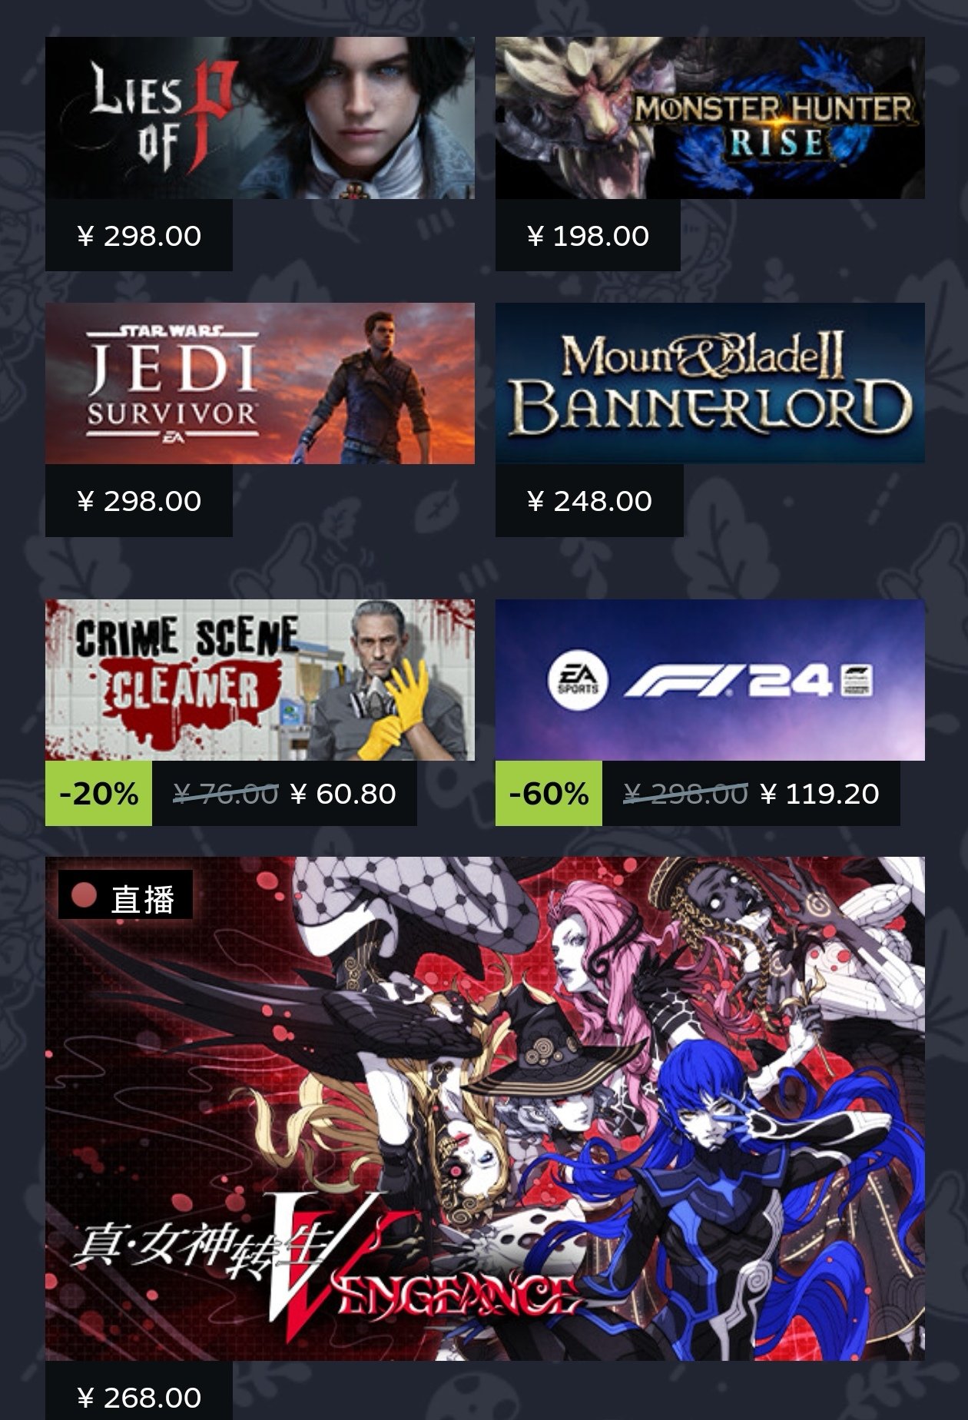Click the struck-through ¥ 76.00 original price
Image resolution: width=968 pixels, height=1420 pixels.
point(226,794)
